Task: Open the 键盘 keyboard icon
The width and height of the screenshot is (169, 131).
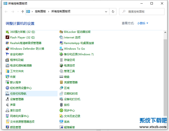Action: 61,77
